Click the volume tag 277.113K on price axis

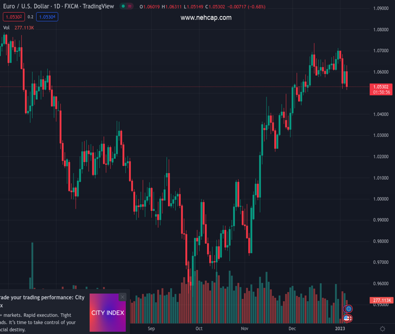point(382,301)
